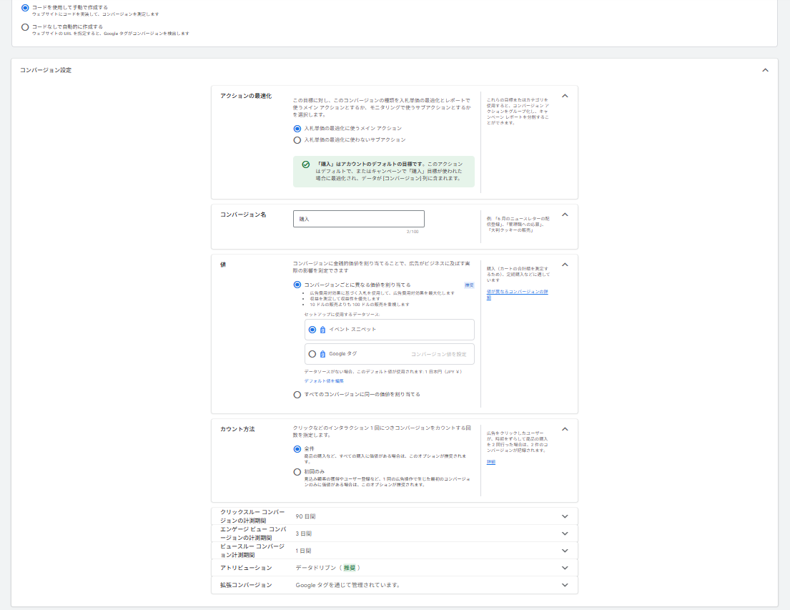Expand the 拡張コンバージョン row
The height and width of the screenshot is (610, 790).
(x=565, y=585)
